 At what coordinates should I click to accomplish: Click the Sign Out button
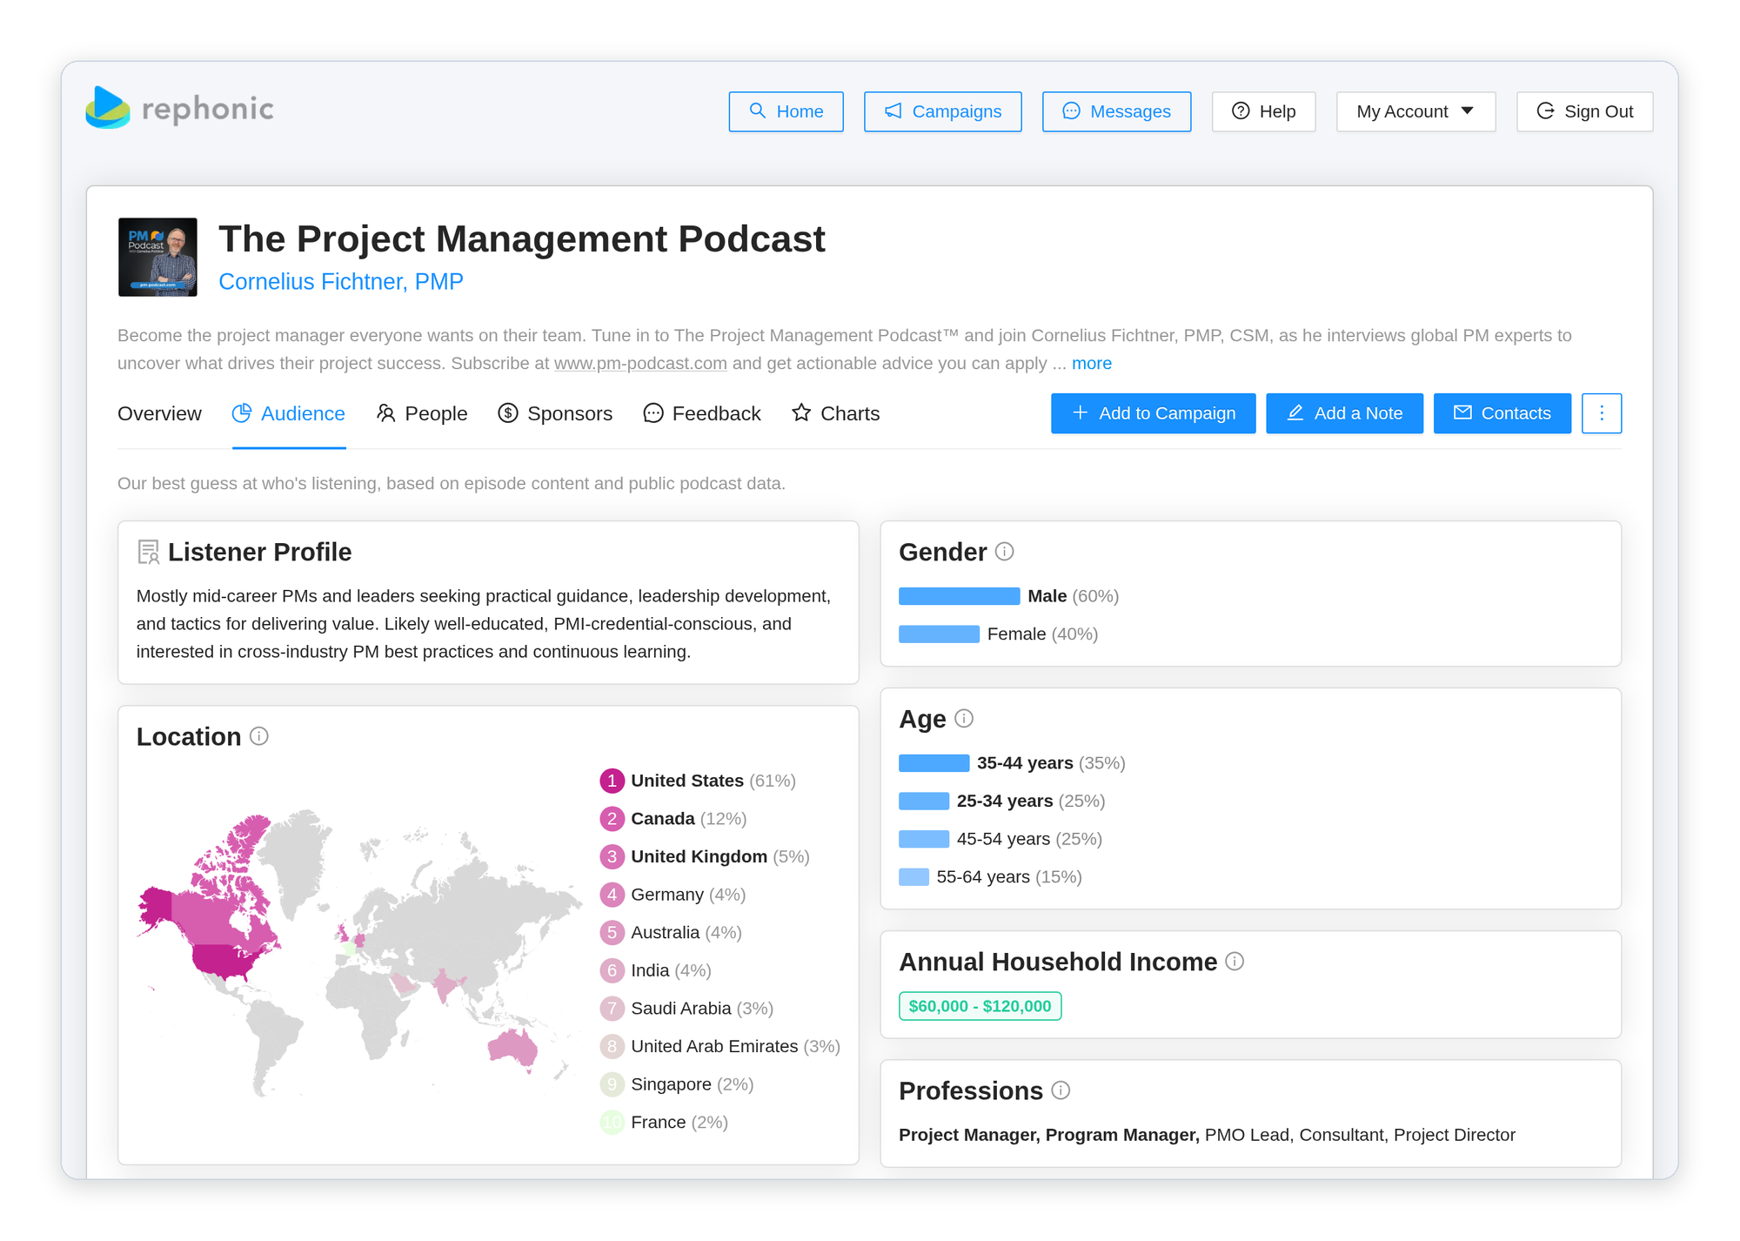(x=1584, y=111)
